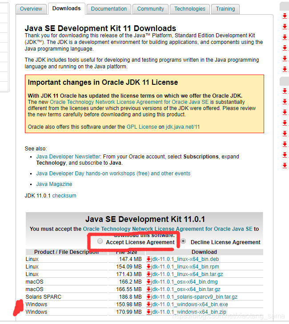Image resolution: width=289 pixels, height=324 pixels.
Task: Select Decline License Agreement radio button
Action: click(x=183, y=241)
